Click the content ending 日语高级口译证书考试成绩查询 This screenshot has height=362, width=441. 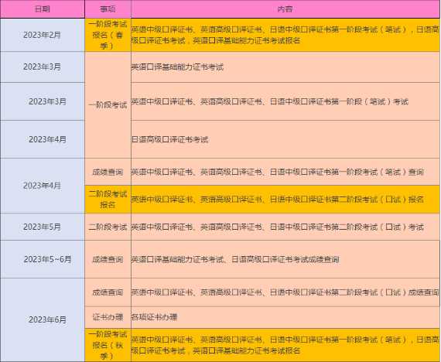(285, 259)
